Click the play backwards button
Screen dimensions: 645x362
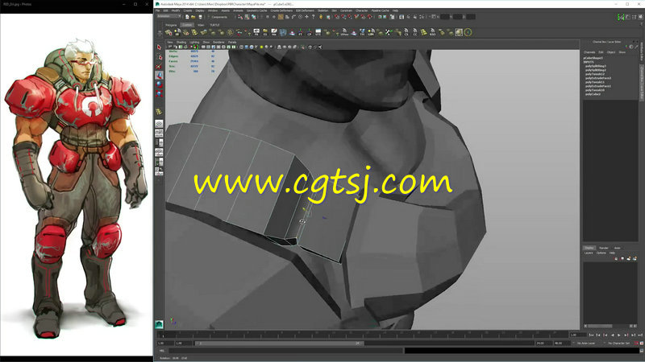click(x=612, y=335)
